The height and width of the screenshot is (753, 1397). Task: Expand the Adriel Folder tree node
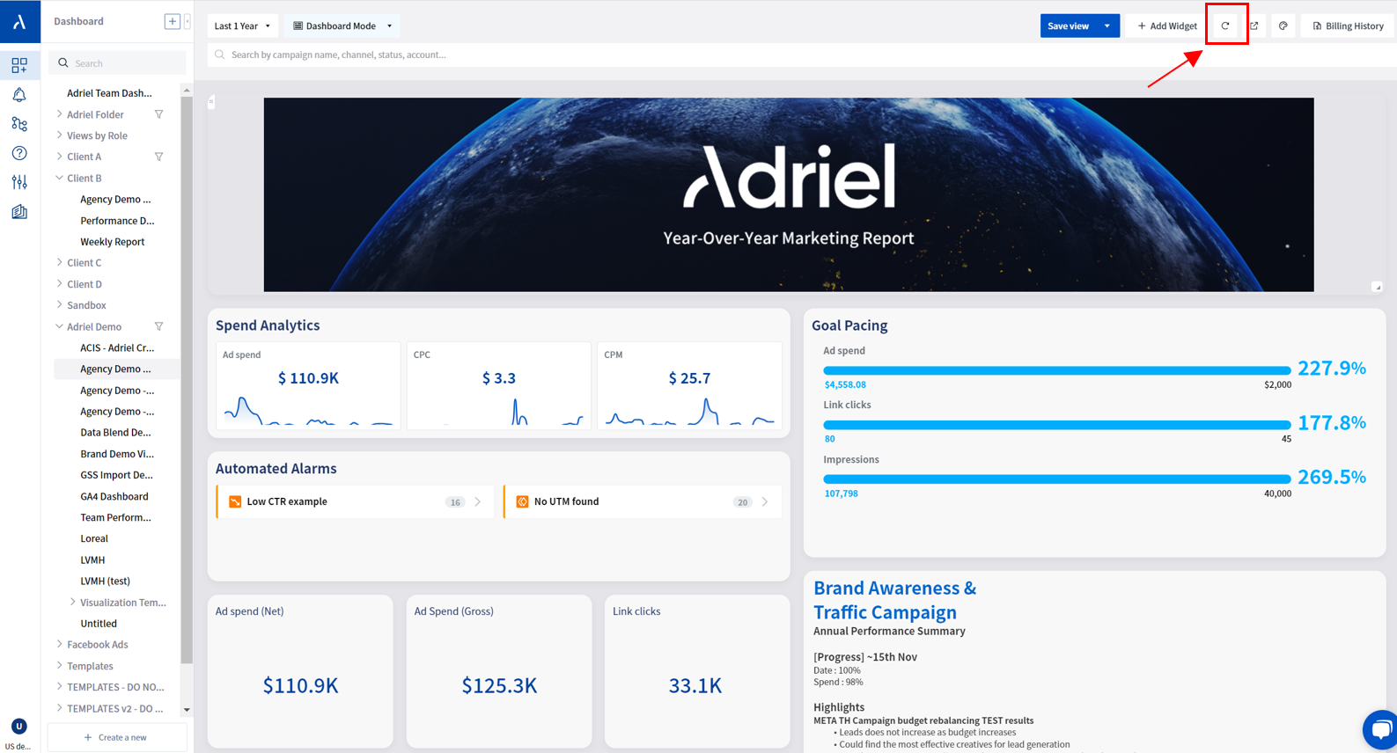pos(59,114)
